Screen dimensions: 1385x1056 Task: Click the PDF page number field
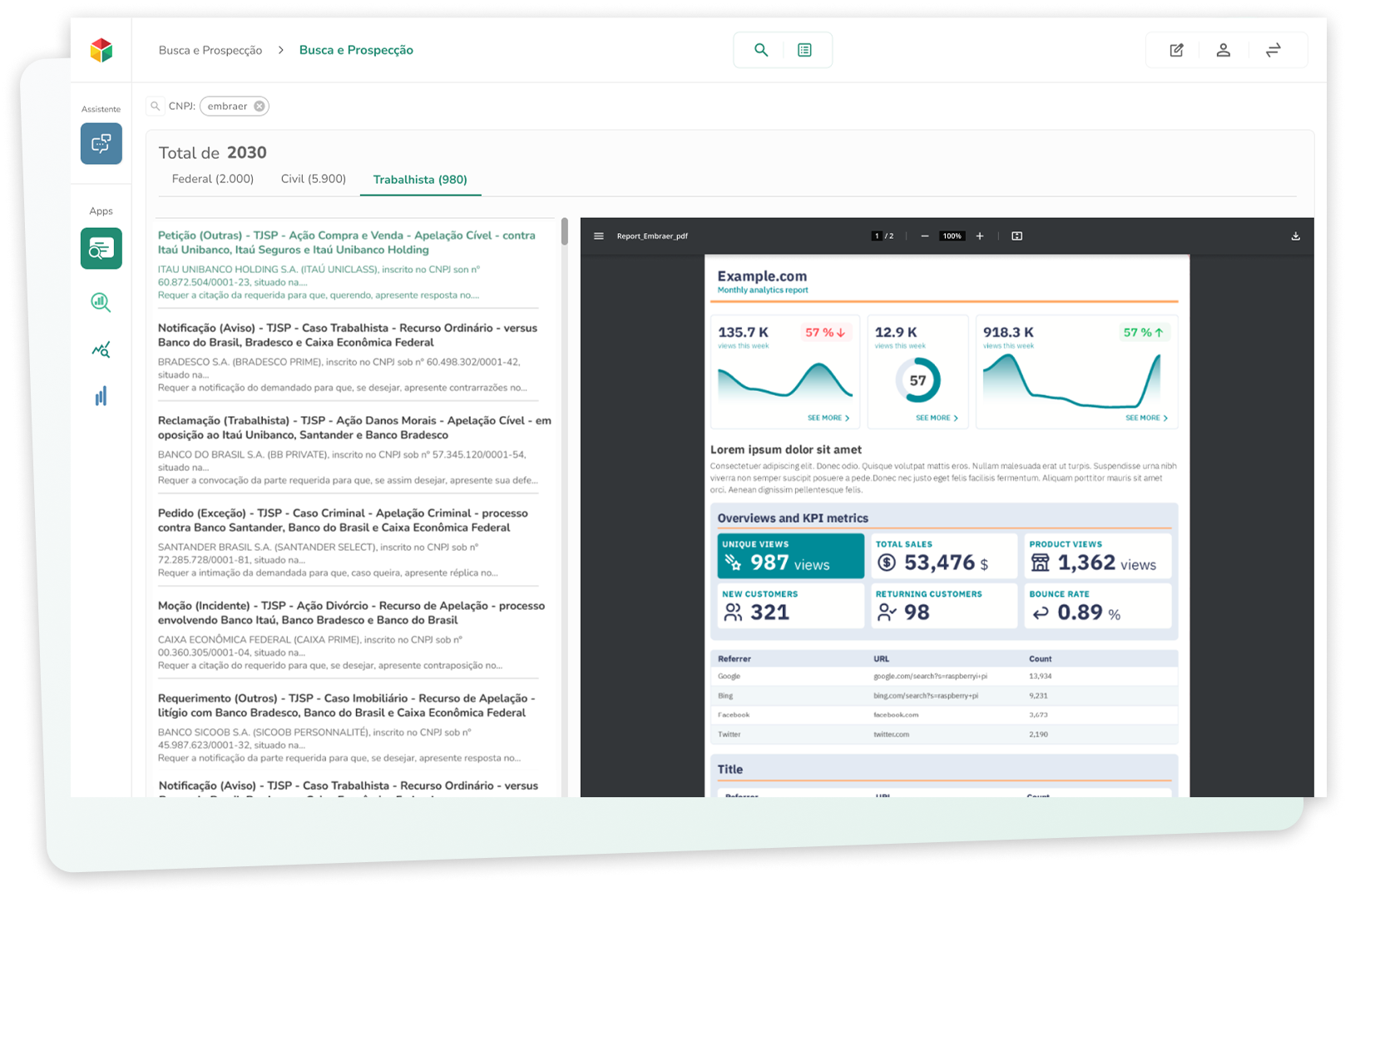[876, 235]
